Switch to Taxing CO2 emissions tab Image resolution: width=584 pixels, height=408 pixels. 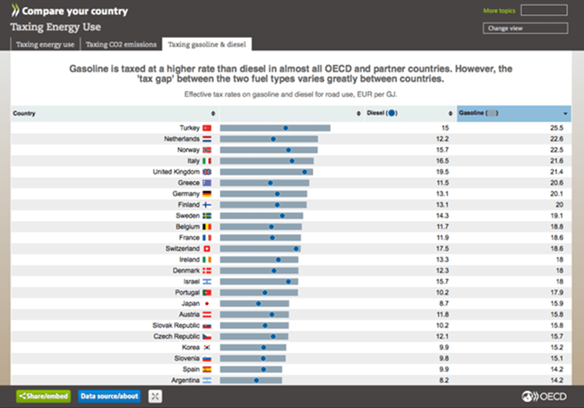(120, 44)
